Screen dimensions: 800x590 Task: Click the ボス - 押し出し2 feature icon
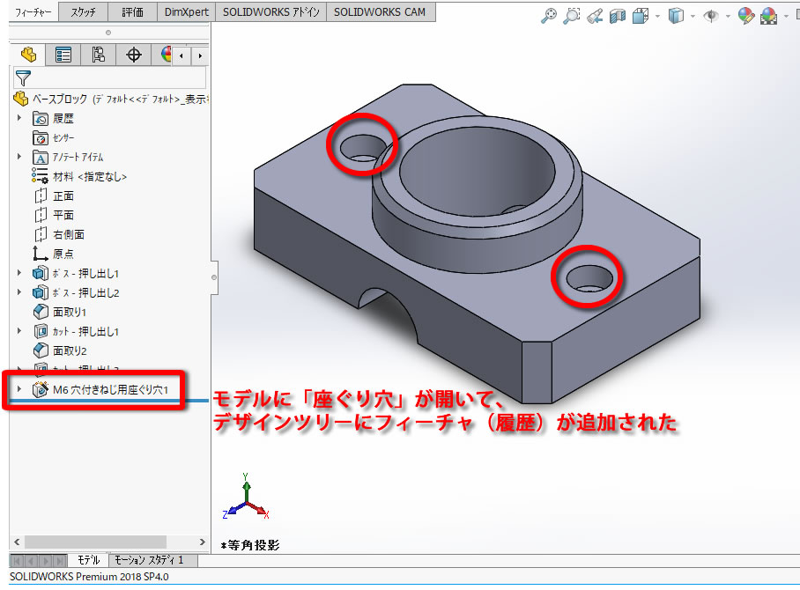pyautogui.click(x=41, y=292)
